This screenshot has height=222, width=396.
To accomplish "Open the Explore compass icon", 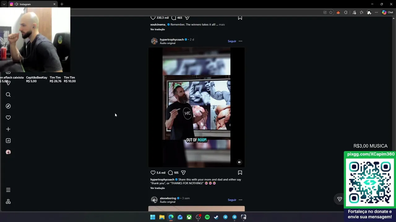I will click(8, 106).
